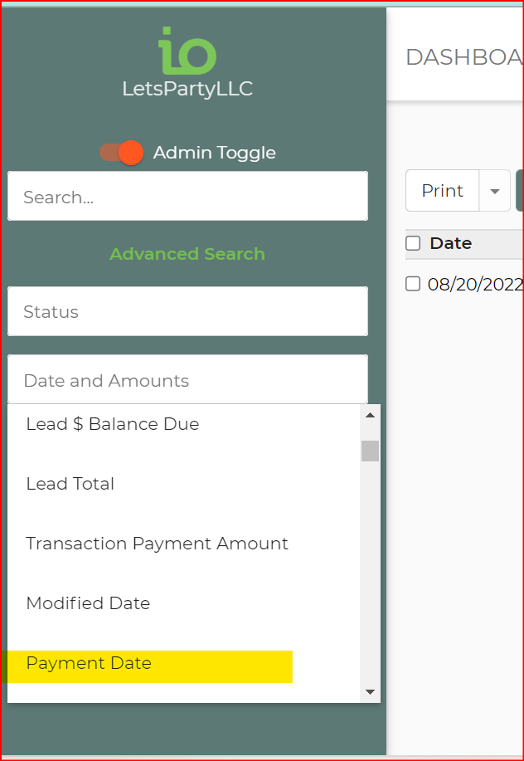
Task: Pick Transaction Payment Amount option
Action: click(158, 544)
